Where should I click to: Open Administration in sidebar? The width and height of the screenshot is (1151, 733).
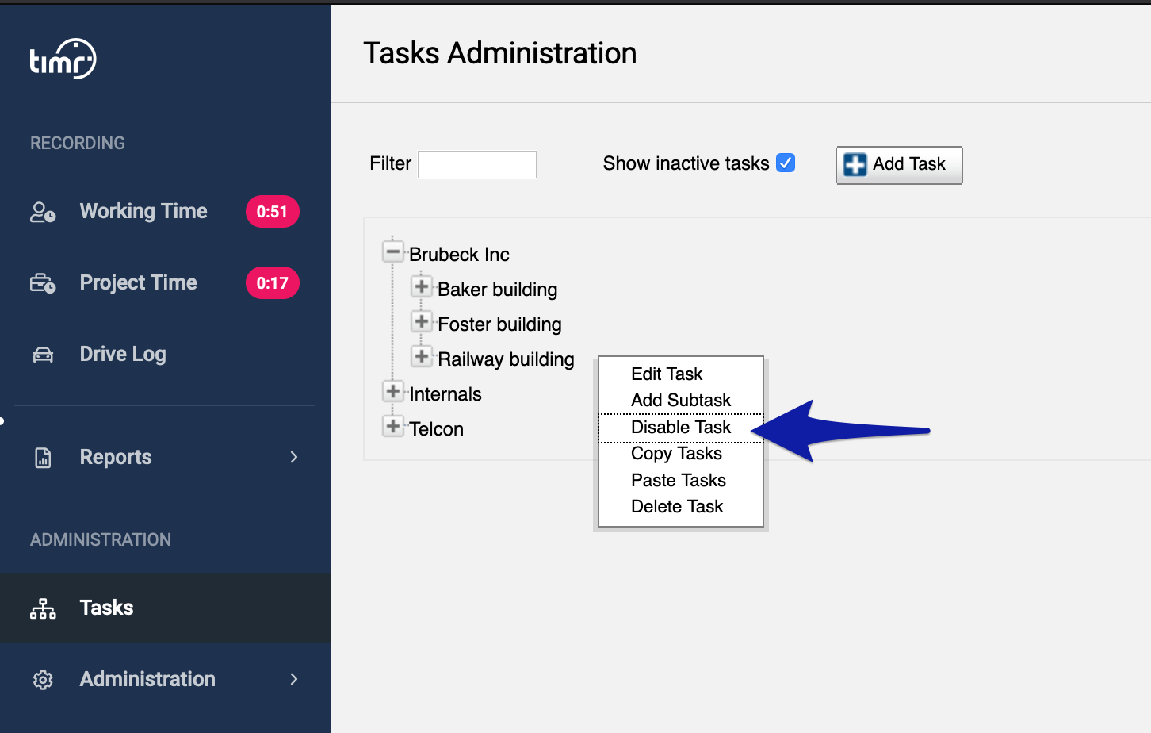(147, 679)
